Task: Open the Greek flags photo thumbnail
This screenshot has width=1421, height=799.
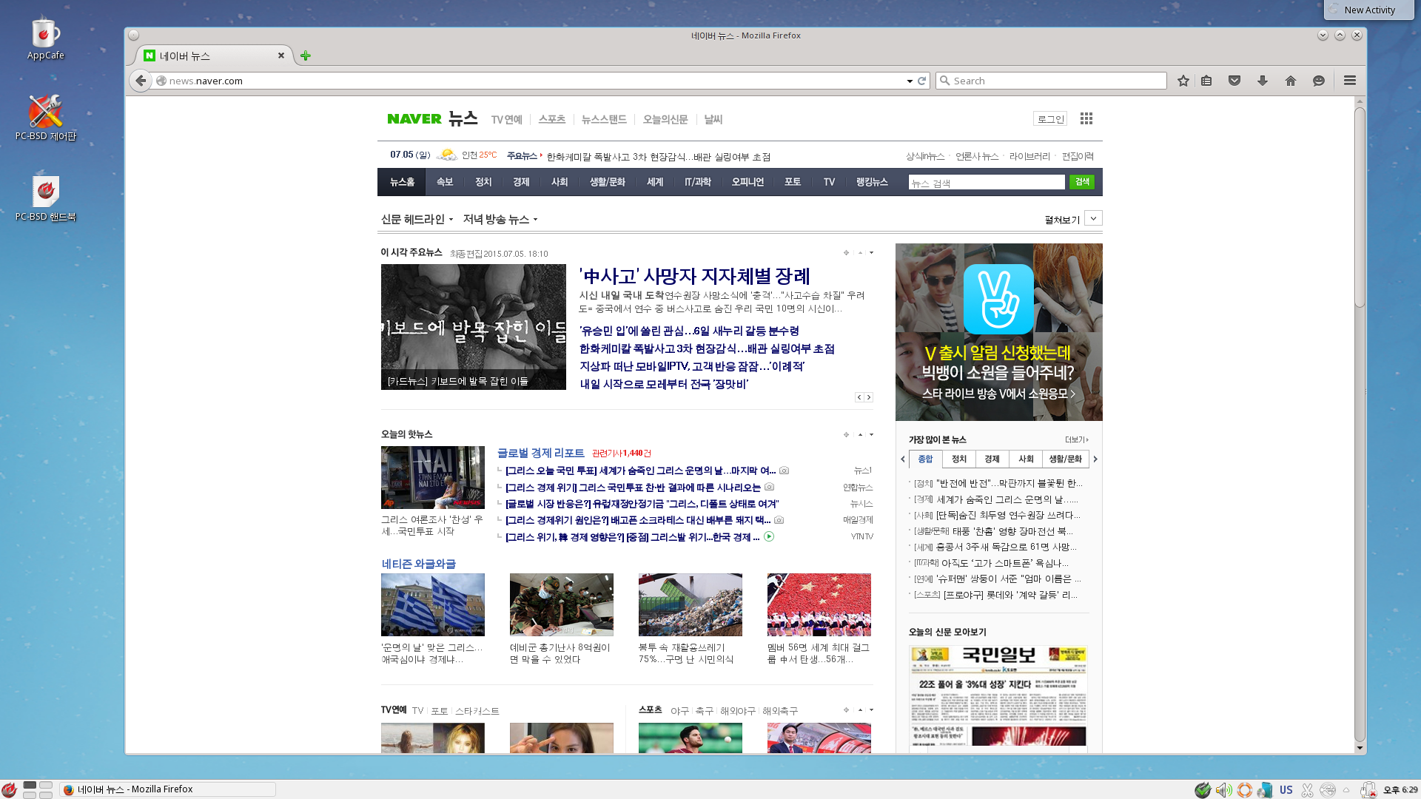Action: (x=433, y=604)
